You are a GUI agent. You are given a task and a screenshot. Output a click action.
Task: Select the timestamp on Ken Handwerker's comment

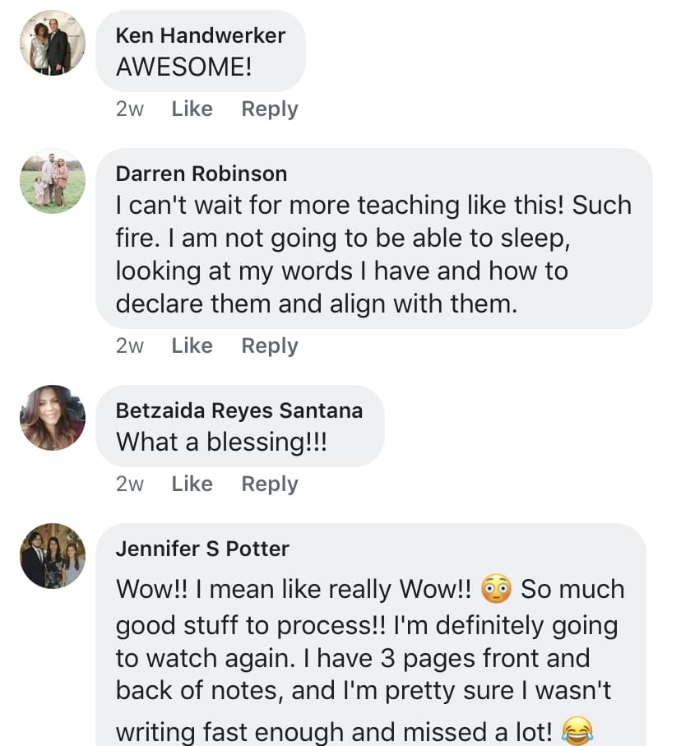point(129,109)
